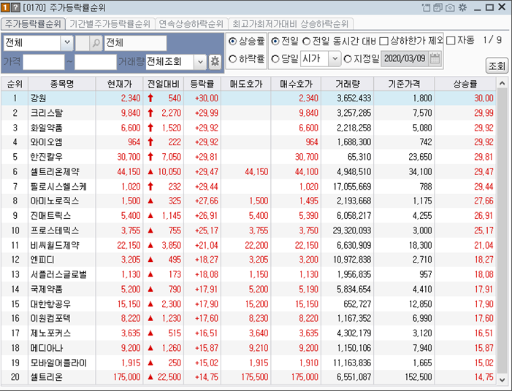Select stock 프로스테믹스

[x=55, y=231]
